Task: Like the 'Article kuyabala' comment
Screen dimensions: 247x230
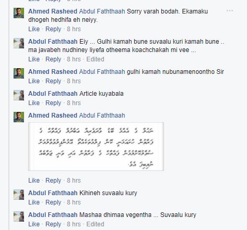Action: 34,103
